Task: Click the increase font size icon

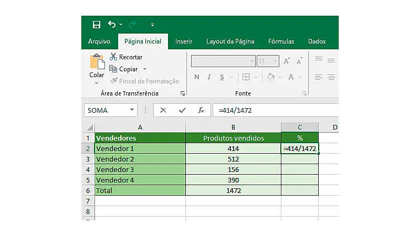Action: tap(287, 61)
